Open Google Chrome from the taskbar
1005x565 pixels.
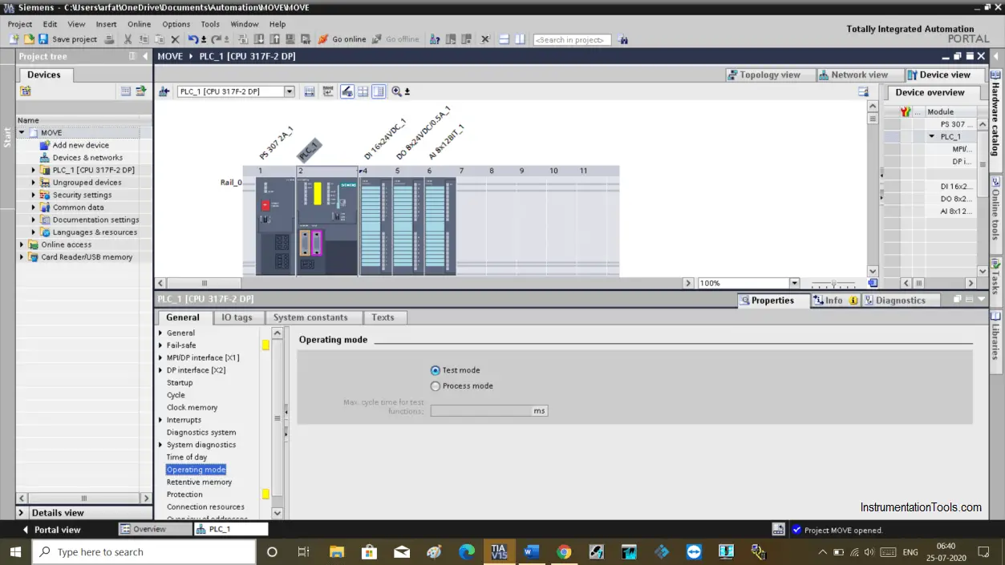click(x=564, y=551)
